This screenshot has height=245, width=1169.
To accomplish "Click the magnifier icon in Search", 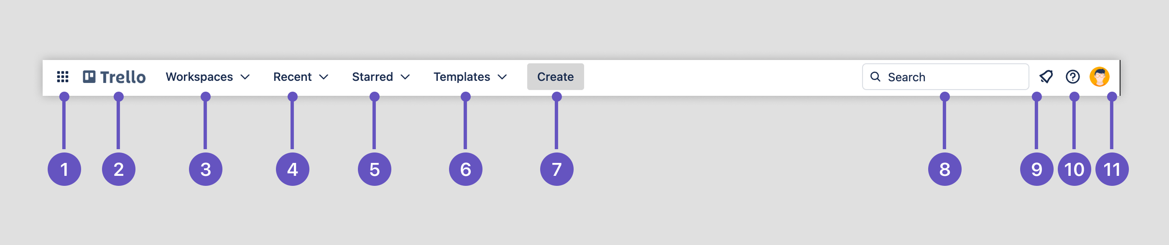I will tap(875, 77).
